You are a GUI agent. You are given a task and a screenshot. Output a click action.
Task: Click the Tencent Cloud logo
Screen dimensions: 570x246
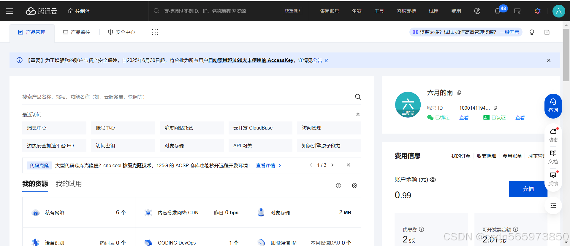tap(41, 11)
